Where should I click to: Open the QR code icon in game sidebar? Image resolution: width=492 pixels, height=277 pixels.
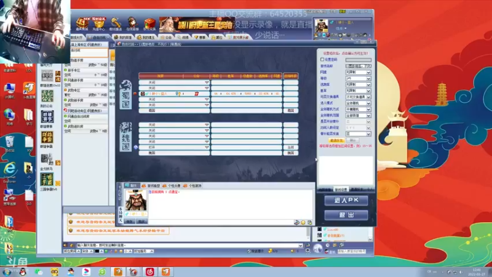(47, 76)
